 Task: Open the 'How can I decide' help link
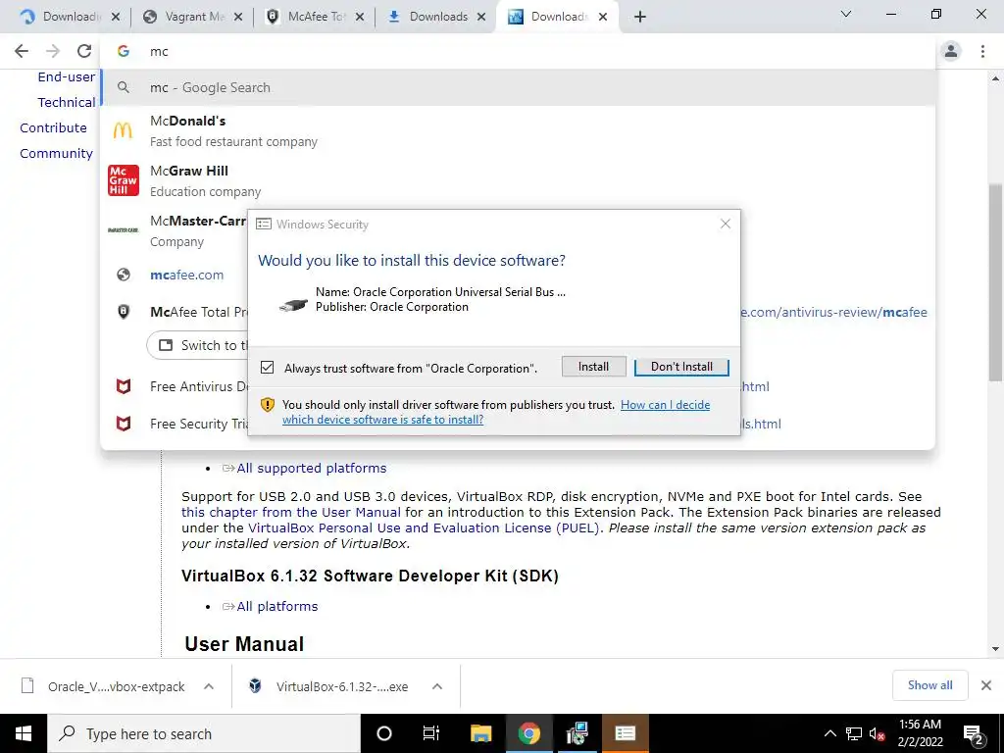666,405
